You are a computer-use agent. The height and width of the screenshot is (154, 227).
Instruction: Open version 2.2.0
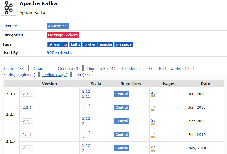27,121
